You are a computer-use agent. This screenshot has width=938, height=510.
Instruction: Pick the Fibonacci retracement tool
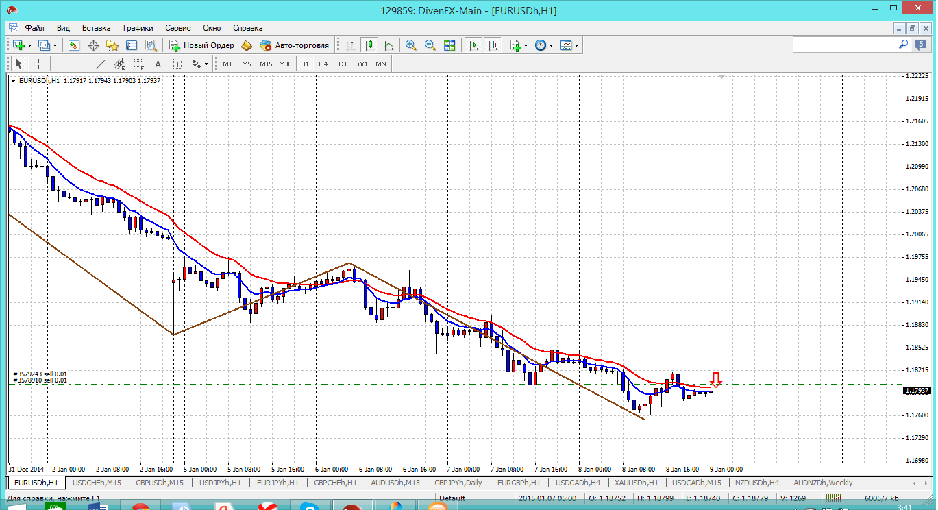point(140,64)
